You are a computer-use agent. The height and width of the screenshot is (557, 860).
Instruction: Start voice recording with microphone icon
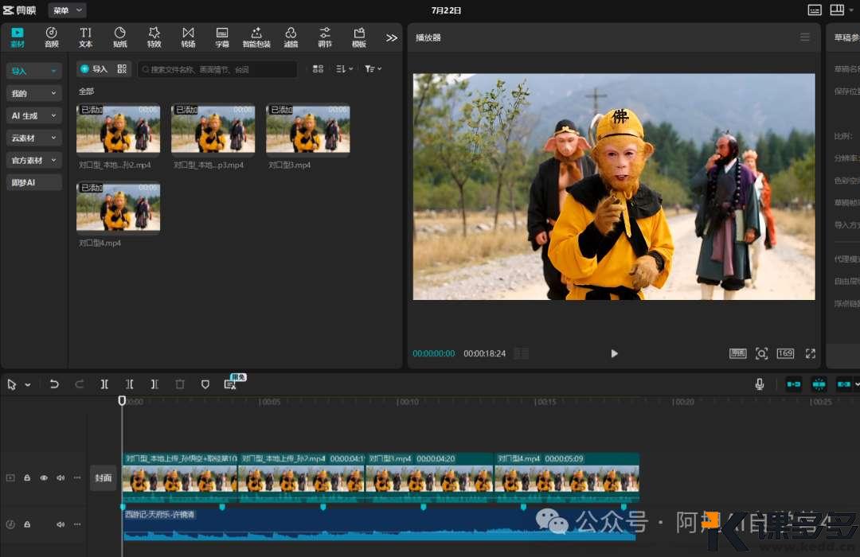point(760,384)
